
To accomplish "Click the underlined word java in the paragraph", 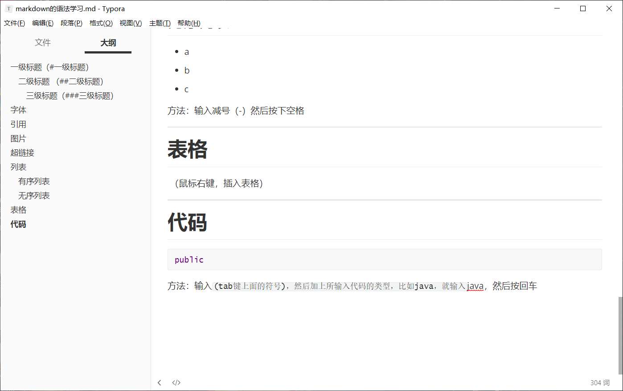I will 475,286.
